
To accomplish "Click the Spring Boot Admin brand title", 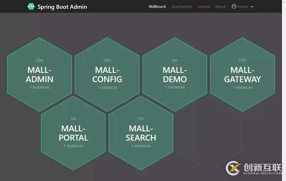I will 62,7.
